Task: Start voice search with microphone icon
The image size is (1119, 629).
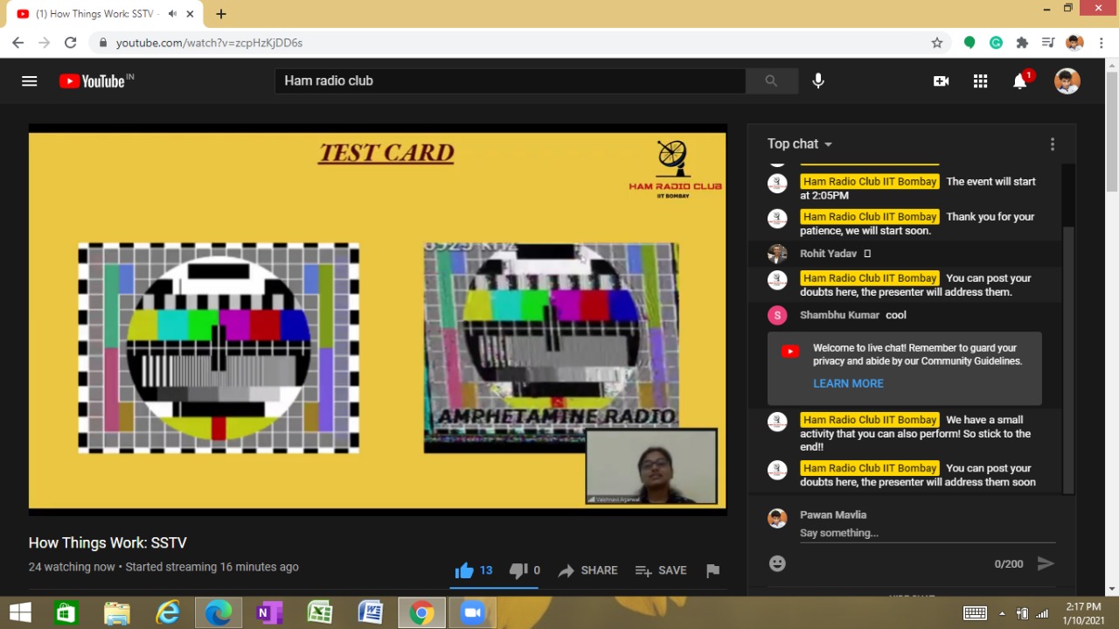Action: coord(818,80)
